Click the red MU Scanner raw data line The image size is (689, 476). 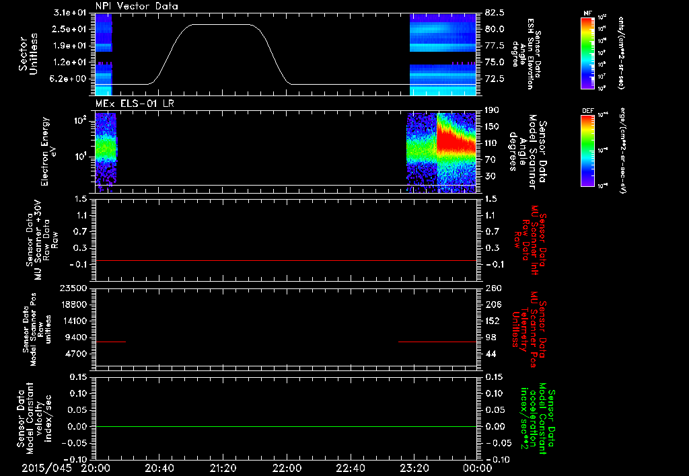point(285,260)
